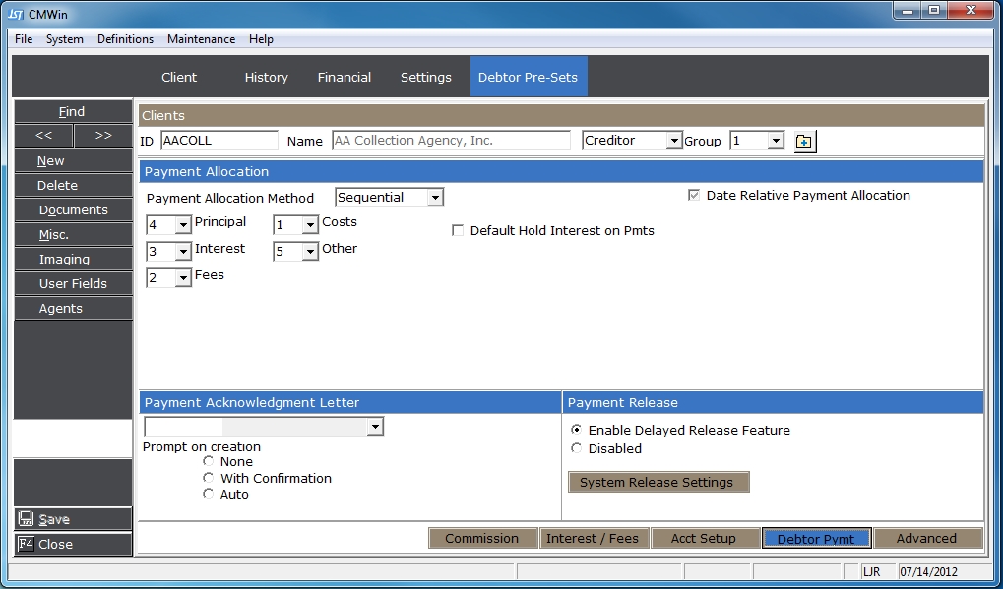
Task: Click the F4 Close button
Action: (72, 544)
